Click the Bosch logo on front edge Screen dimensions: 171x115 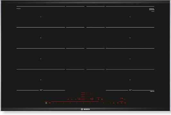85,109
